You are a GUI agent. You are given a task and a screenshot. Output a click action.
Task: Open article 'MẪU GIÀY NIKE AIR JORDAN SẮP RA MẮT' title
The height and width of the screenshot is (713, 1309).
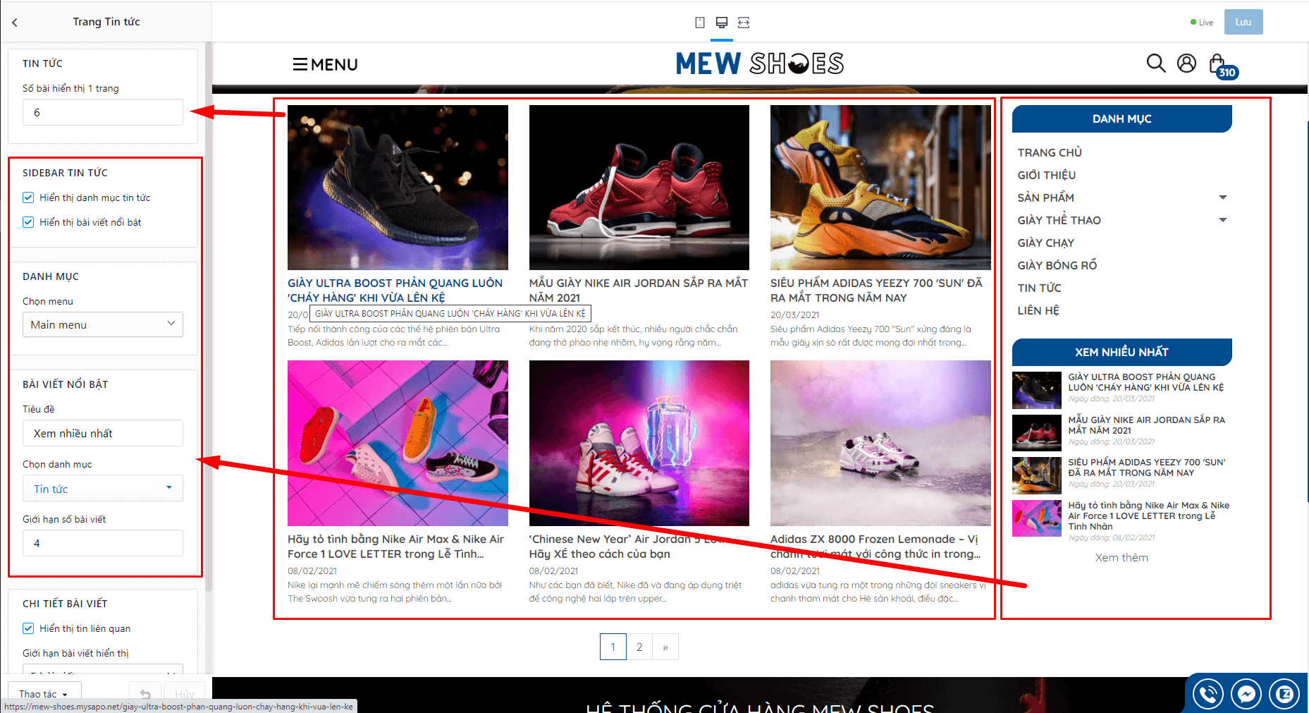pos(639,291)
